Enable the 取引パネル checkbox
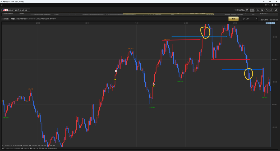The width and height of the screenshot is (280, 151). (x=235, y=10)
